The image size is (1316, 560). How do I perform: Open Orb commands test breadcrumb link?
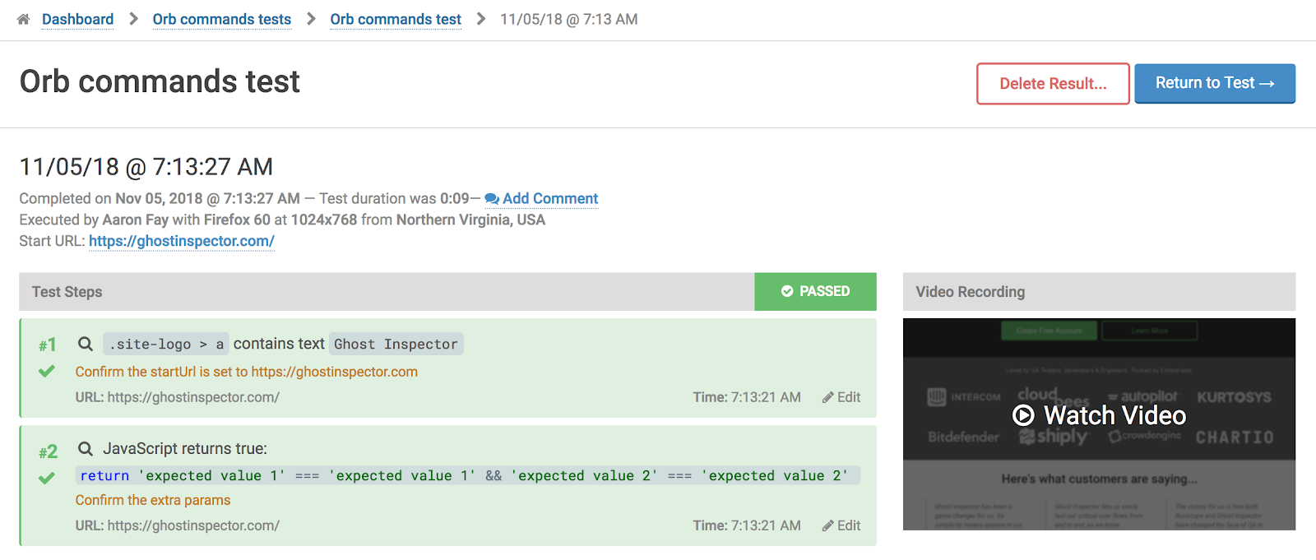pyautogui.click(x=396, y=19)
